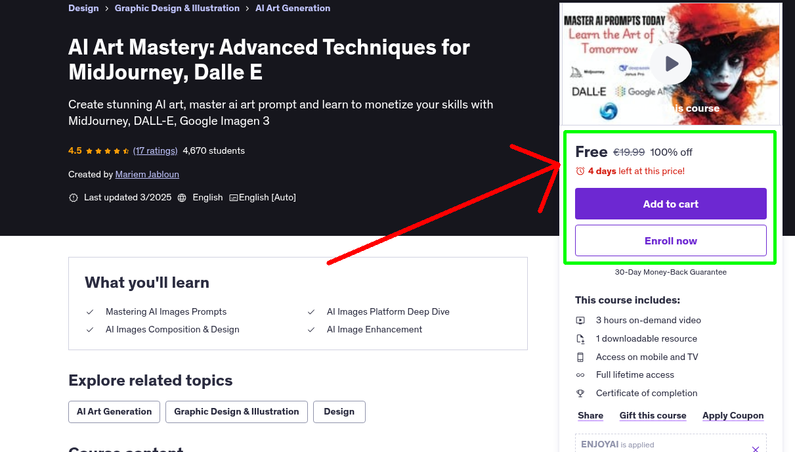The width and height of the screenshot is (795, 452).
Task: Open the Graphic Design & Illustration breadcrumb
Action: tap(177, 9)
